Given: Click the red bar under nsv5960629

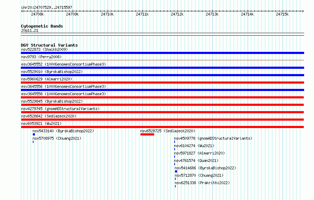Looking at the screenshot, I should 162,83.
